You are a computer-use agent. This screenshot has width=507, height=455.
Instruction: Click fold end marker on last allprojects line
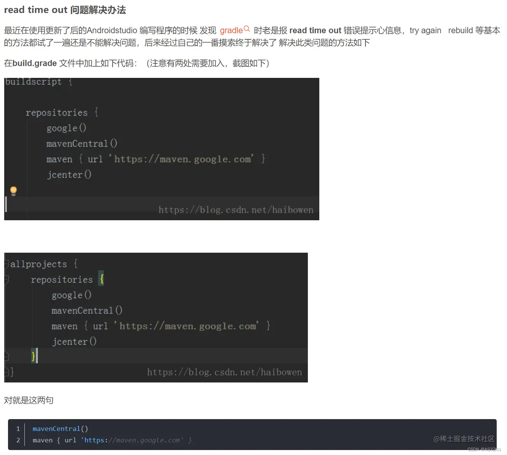click(6, 372)
